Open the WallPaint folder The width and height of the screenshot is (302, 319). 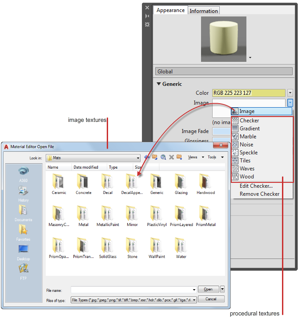point(157,248)
